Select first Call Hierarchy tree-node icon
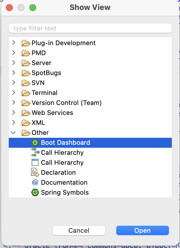Viewport: 180px width, 248px height. pos(35,152)
